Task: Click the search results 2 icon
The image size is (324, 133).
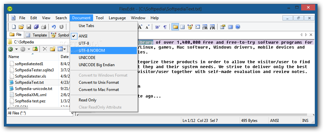Action: pos(212,27)
